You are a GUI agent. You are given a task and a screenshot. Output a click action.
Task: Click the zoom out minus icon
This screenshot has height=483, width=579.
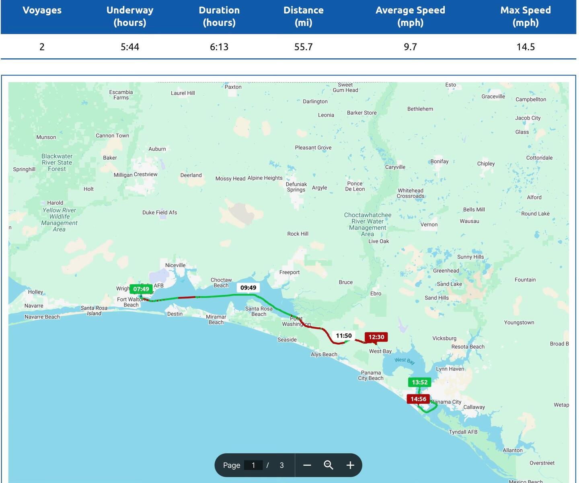pyautogui.click(x=307, y=465)
